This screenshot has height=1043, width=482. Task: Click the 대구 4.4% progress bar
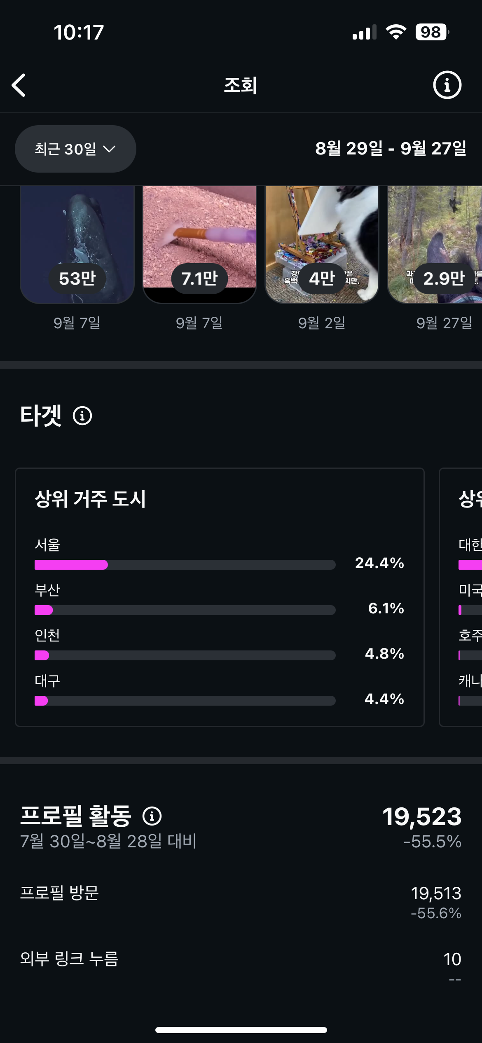pos(185,701)
